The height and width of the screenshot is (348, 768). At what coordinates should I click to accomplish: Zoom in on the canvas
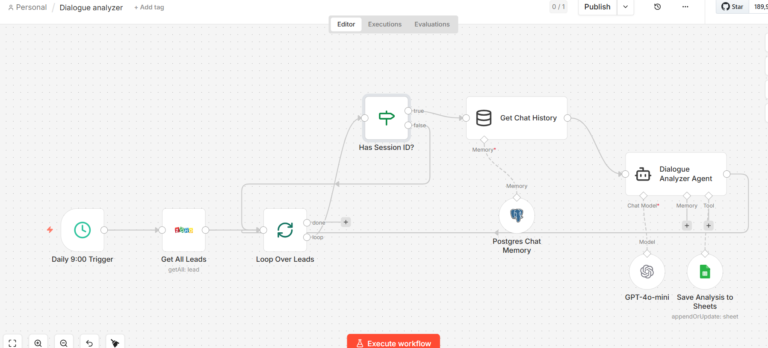pos(38,343)
